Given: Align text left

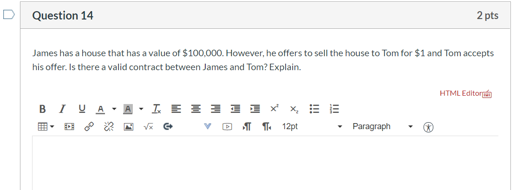Looking at the screenshot, I should pos(176,109).
